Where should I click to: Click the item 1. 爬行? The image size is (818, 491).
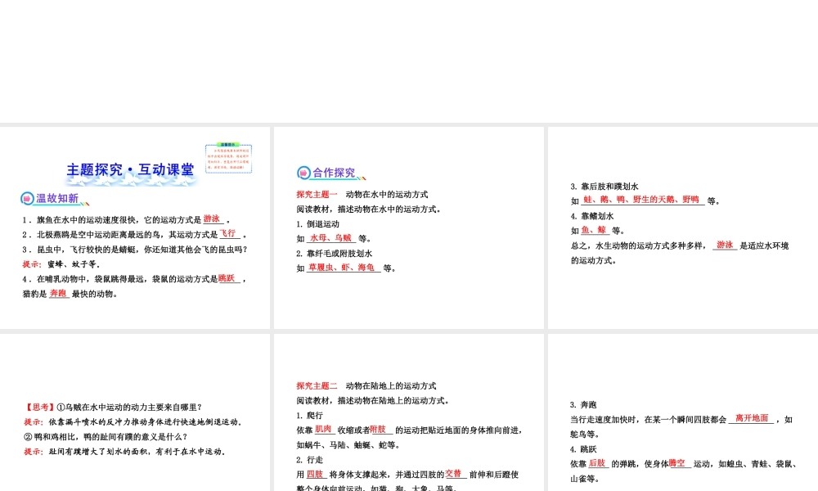click(309, 416)
